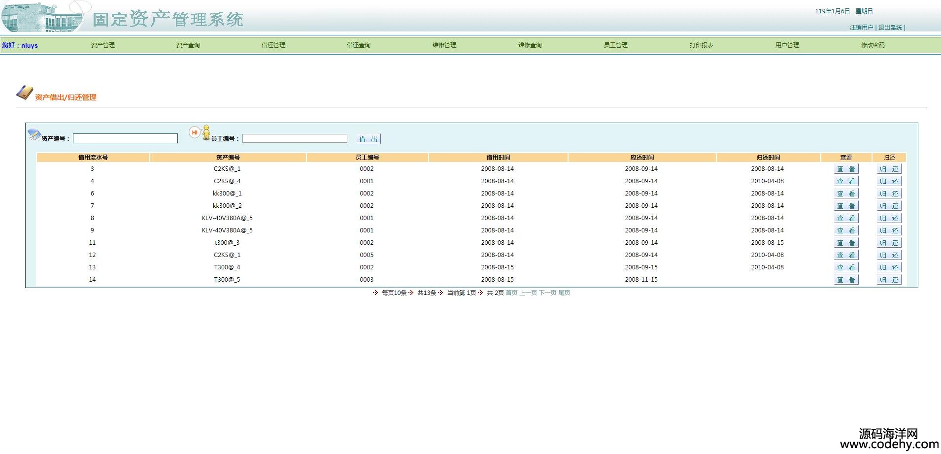Viewport: 941px width, 454px height.
Task: Click 查看 for record 6 kk300@_1
Action: [846, 194]
